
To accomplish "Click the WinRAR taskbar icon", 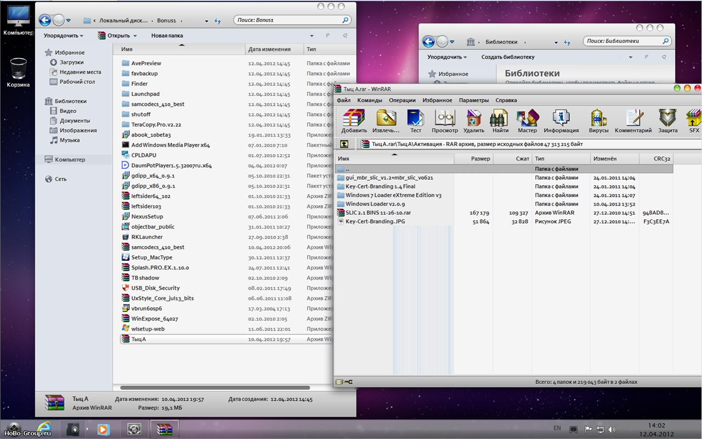I will click(164, 429).
